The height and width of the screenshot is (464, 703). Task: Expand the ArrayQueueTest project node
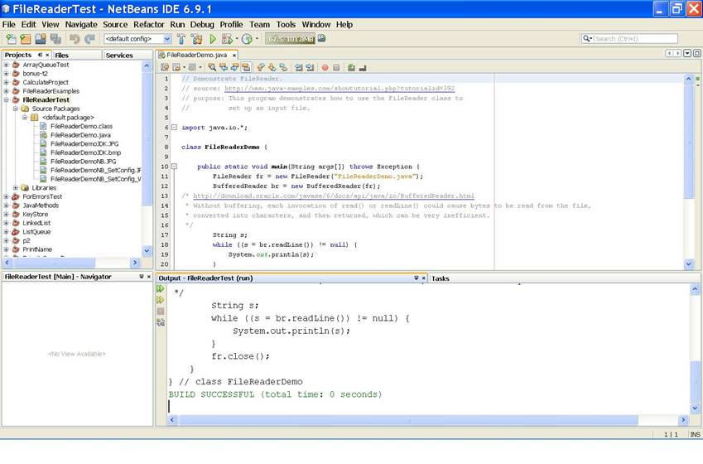(6, 65)
